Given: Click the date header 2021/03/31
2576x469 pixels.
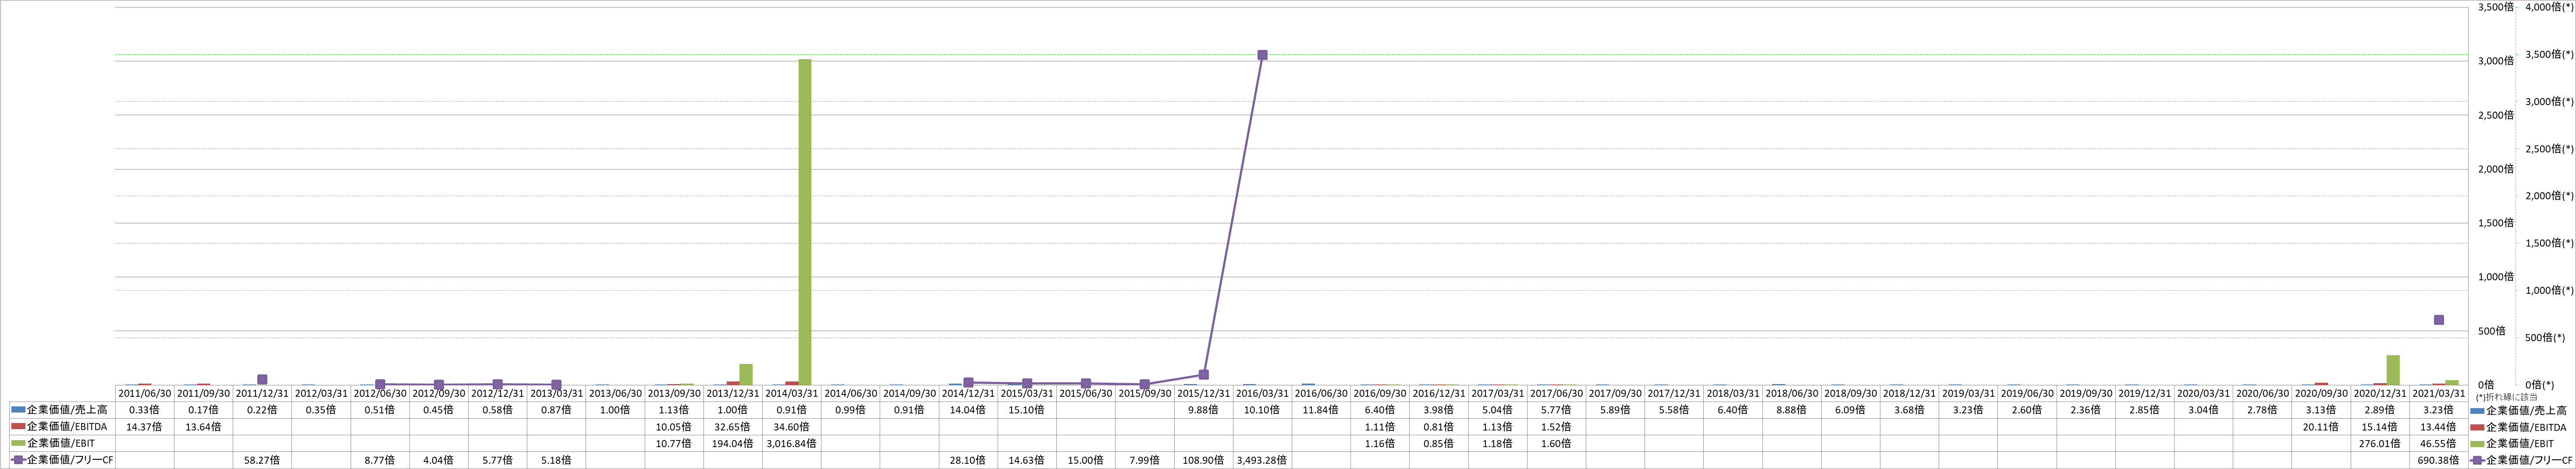Looking at the screenshot, I should 2438,394.
